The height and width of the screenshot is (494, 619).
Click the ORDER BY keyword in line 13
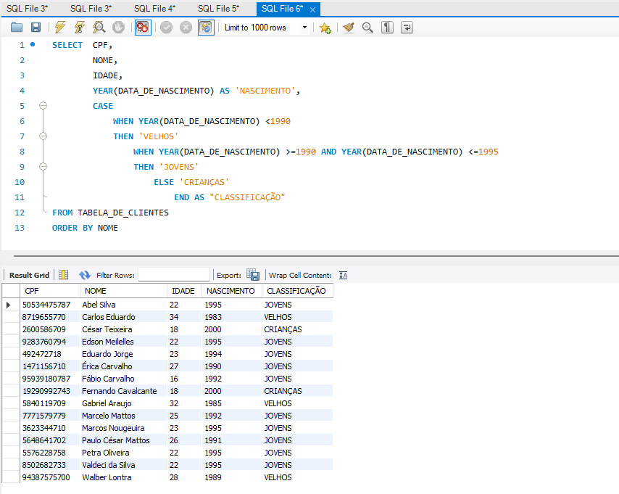coord(72,228)
